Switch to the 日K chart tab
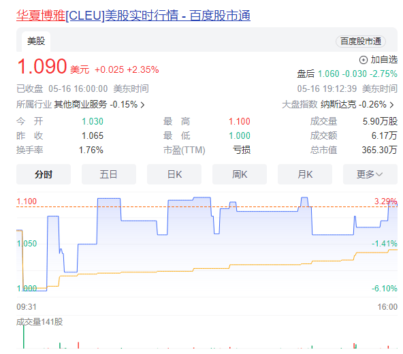The width and height of the screenshot is (403, 354). click(x=174, y=174)
